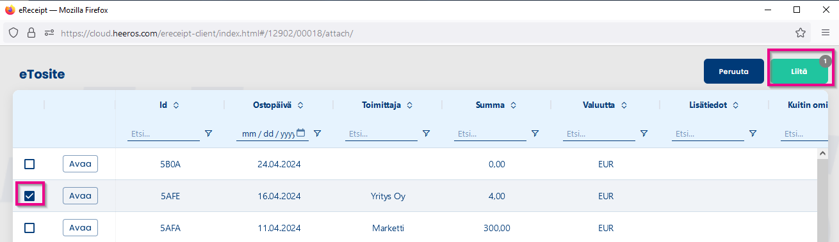The height and width of the screenshot is (242, 839).
Task: Open receipt 5AFE with its Avaa button
Action: [80, 196]
